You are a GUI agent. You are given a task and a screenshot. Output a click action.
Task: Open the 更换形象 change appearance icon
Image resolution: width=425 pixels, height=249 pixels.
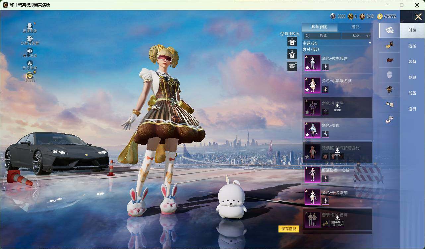coord(30,26)
